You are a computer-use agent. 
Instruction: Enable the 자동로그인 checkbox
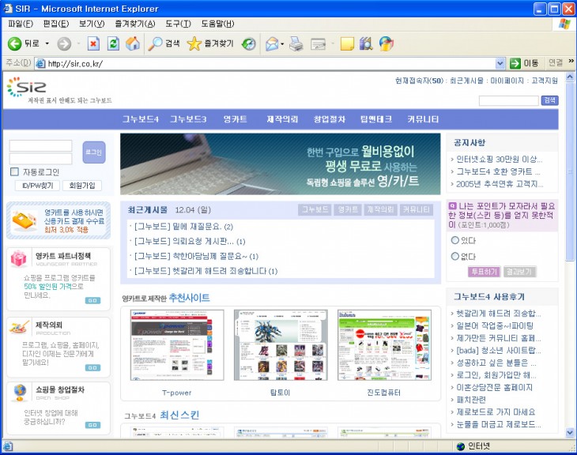pos(14,171)
